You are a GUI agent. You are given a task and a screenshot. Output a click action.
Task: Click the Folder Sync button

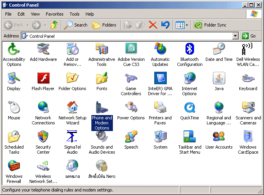tap(210, 25)
